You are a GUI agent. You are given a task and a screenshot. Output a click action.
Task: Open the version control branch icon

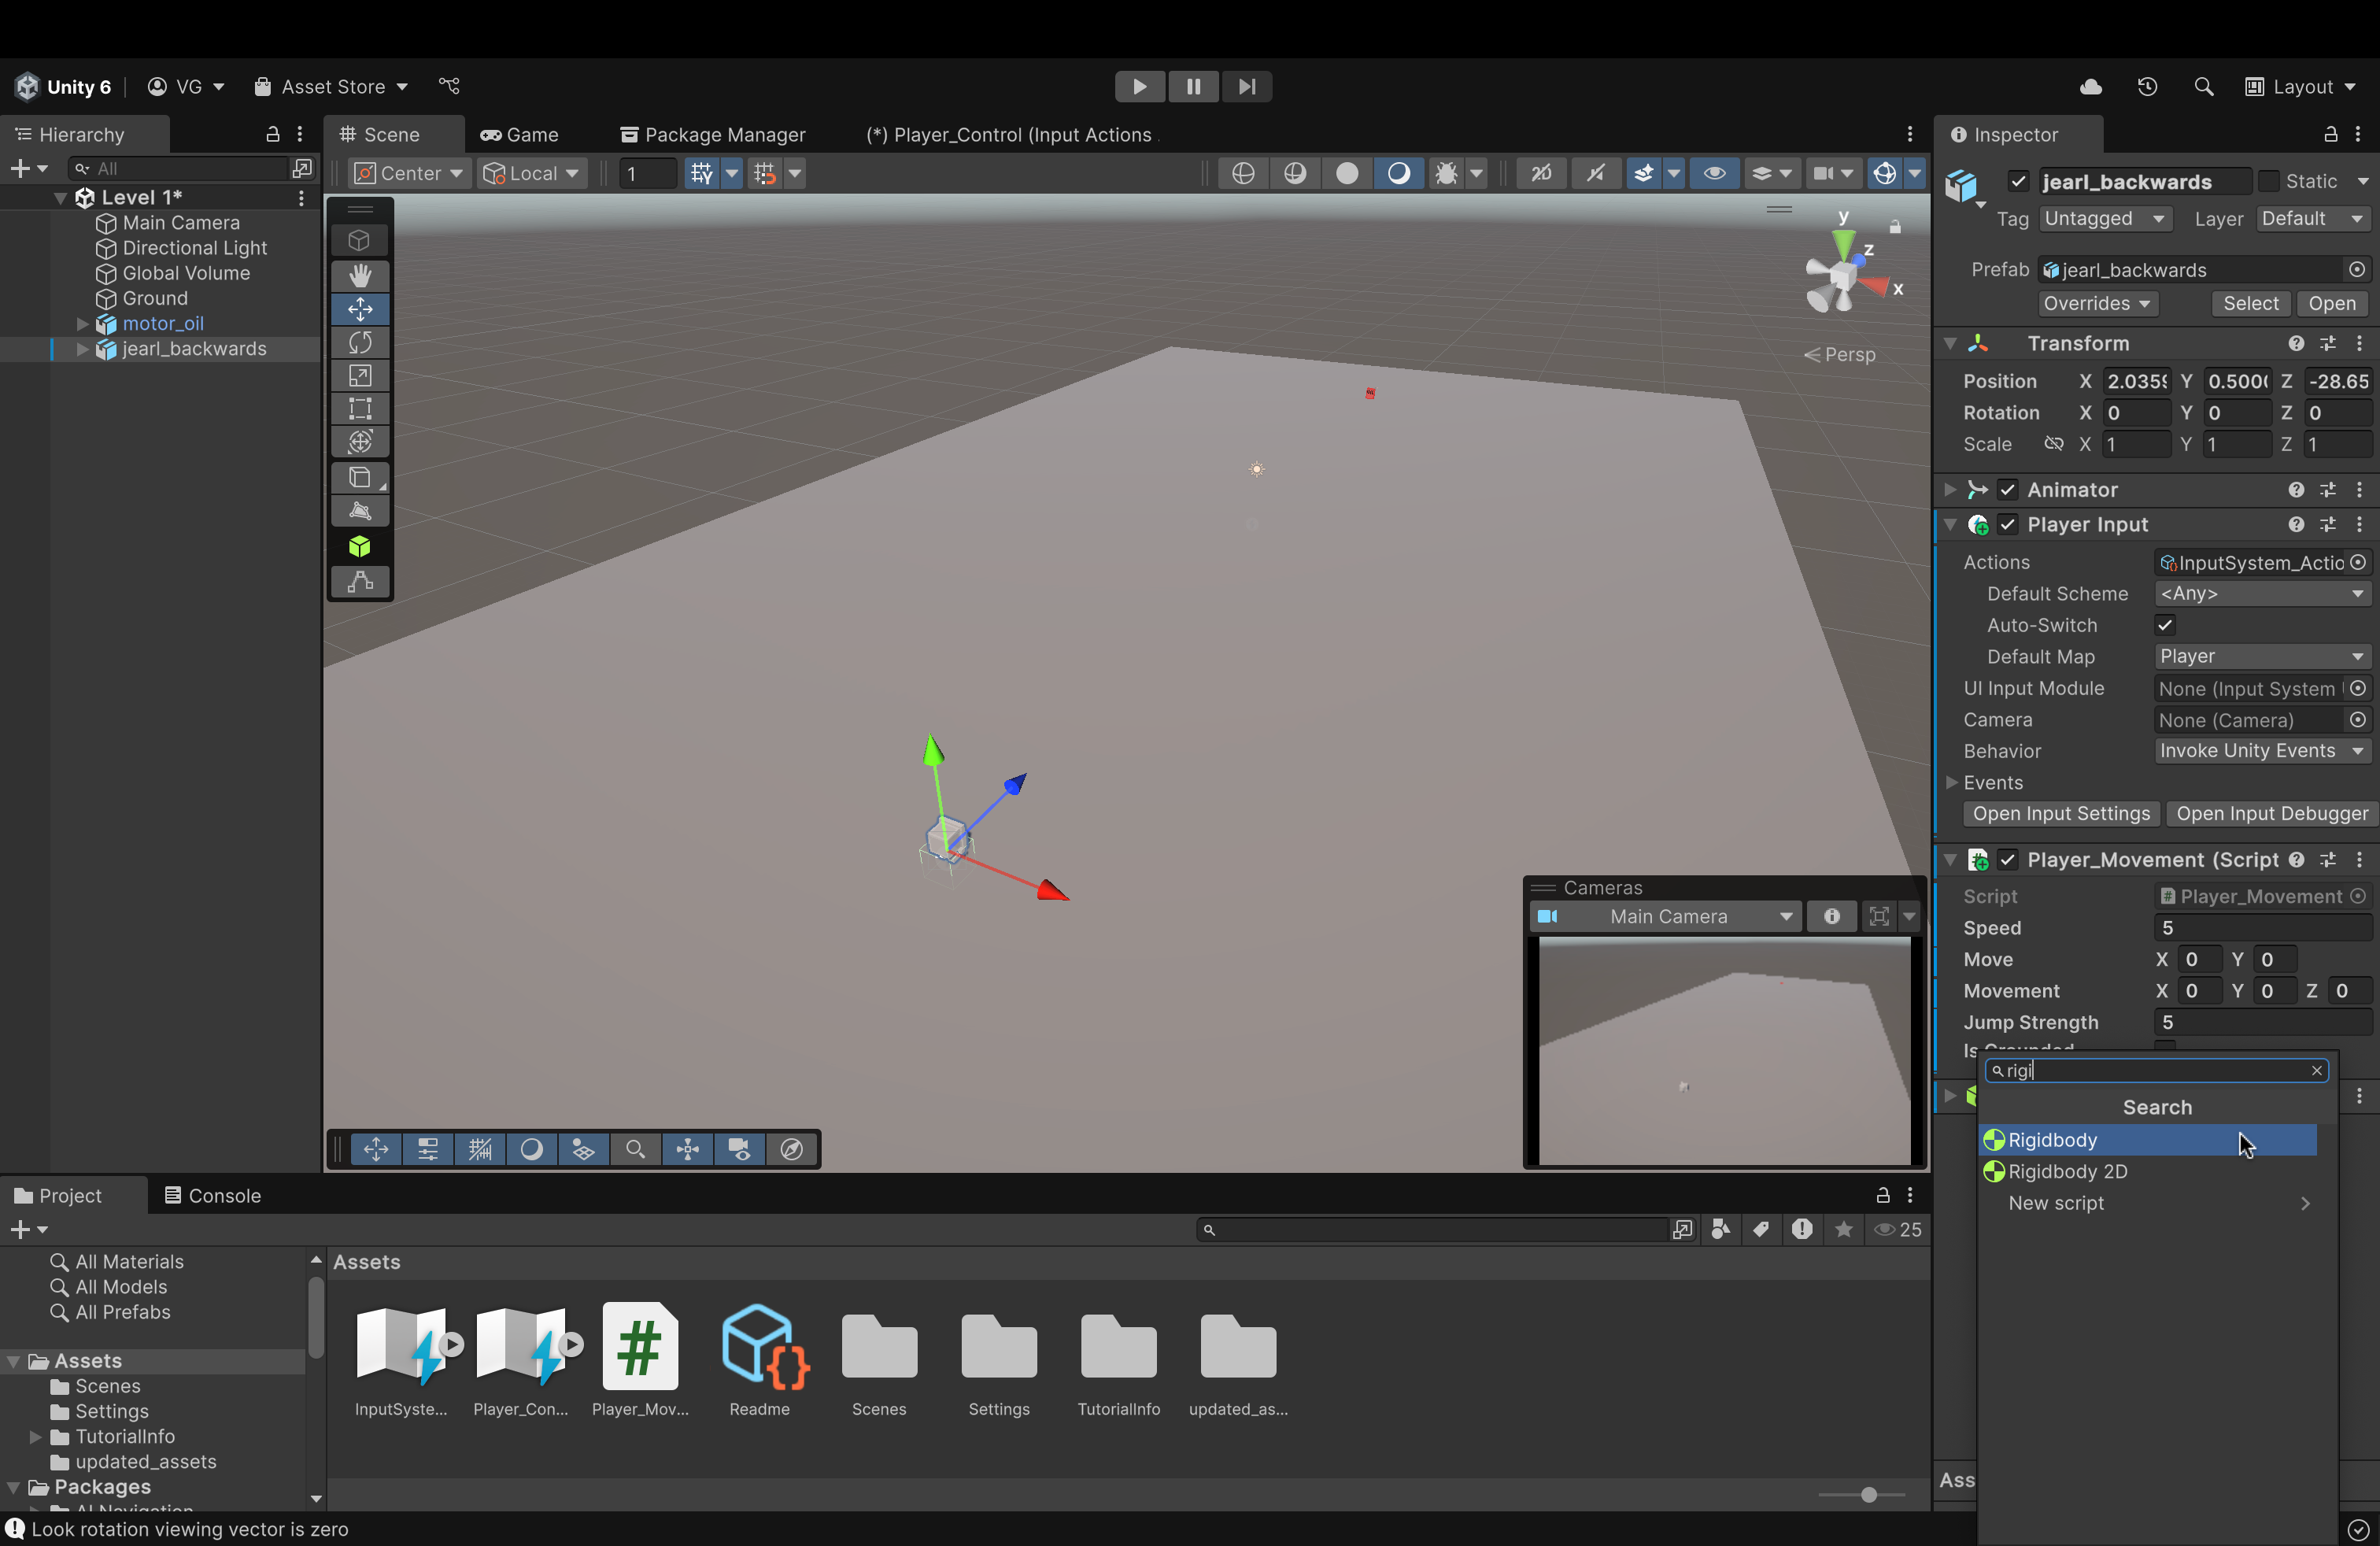[450, 86]
